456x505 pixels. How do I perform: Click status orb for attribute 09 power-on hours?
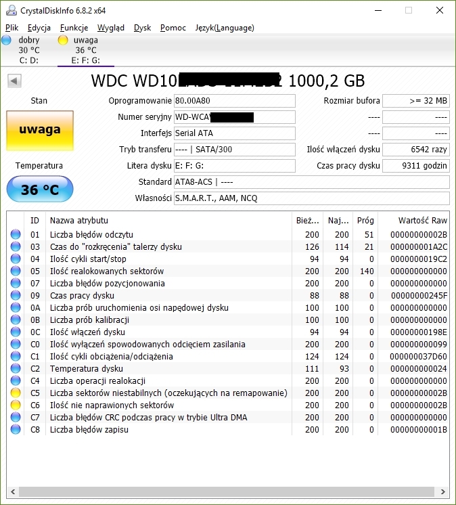click(16, 295)
